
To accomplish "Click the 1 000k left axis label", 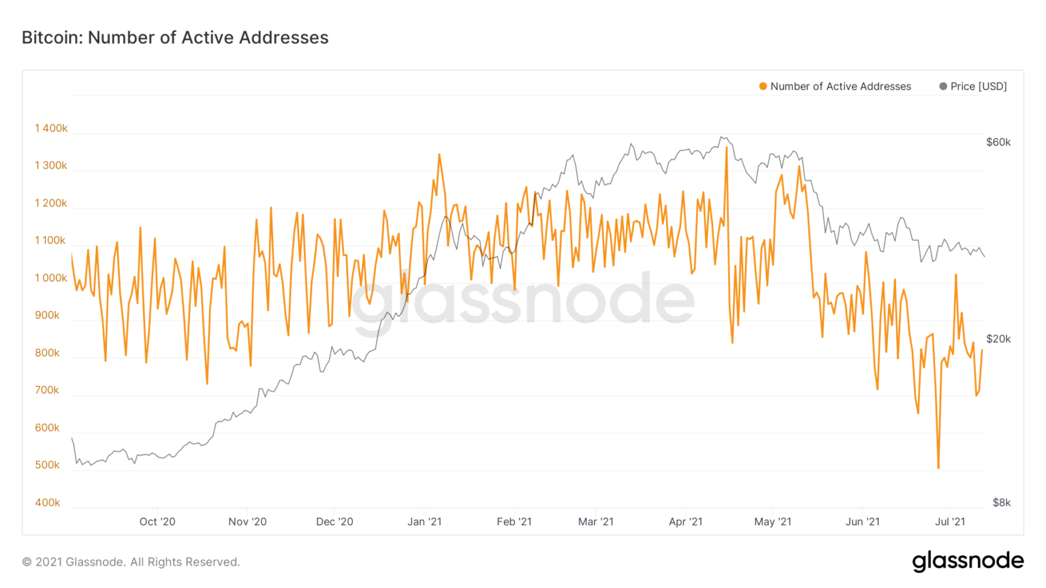I will [51, 278].
